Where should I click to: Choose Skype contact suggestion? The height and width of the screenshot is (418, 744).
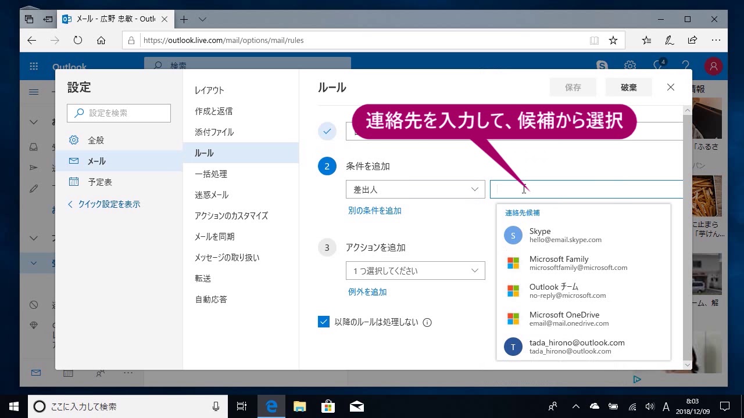pyautogui.click(x=584, y=235)
